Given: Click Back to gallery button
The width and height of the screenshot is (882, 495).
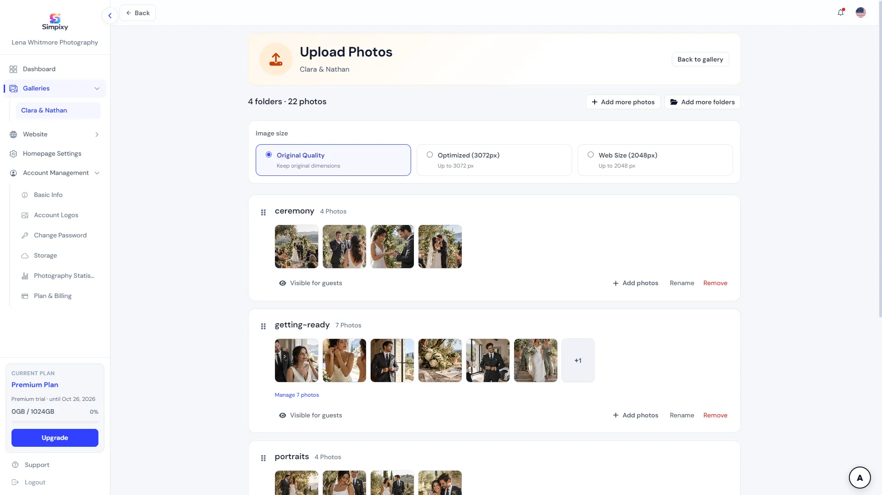Looking at the screenshot, I should pyautogui.click(x=700, y=59).
